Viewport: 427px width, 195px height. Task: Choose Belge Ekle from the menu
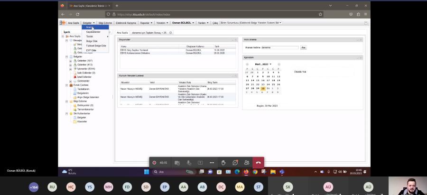click(92, 41)
